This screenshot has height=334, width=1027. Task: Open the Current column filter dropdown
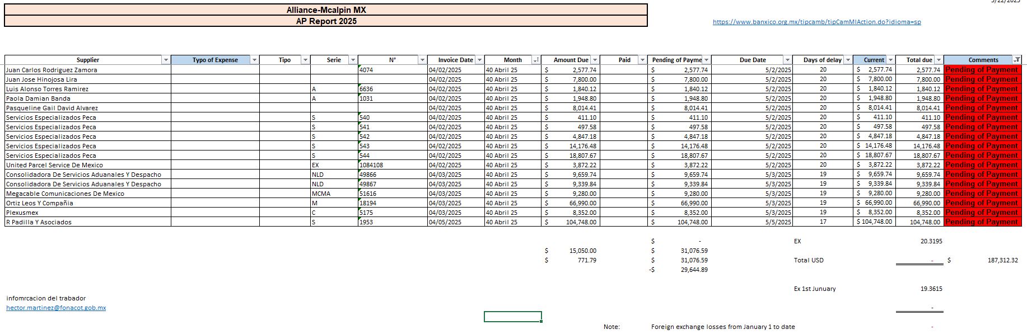click(890, 60)
